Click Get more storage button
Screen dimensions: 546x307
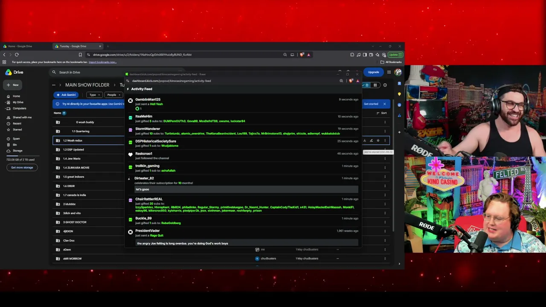[x=22, y=168]
